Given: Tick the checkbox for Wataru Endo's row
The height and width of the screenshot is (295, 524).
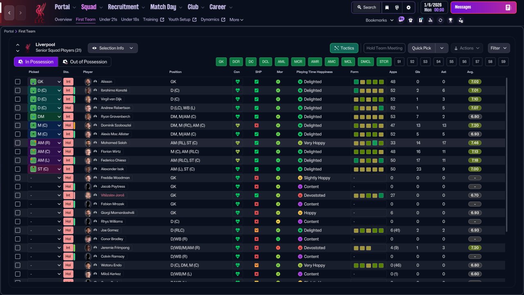Looking at the screenshot, I should tap(18, 265).
